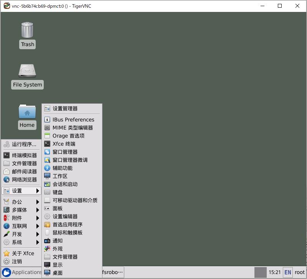Screen dimensions: 307x279
Task: Click the IBus Preferences info icon
Action: pos(47,120)
